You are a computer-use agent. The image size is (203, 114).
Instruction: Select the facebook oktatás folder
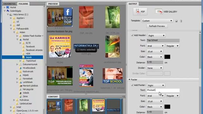coord(34,50)
